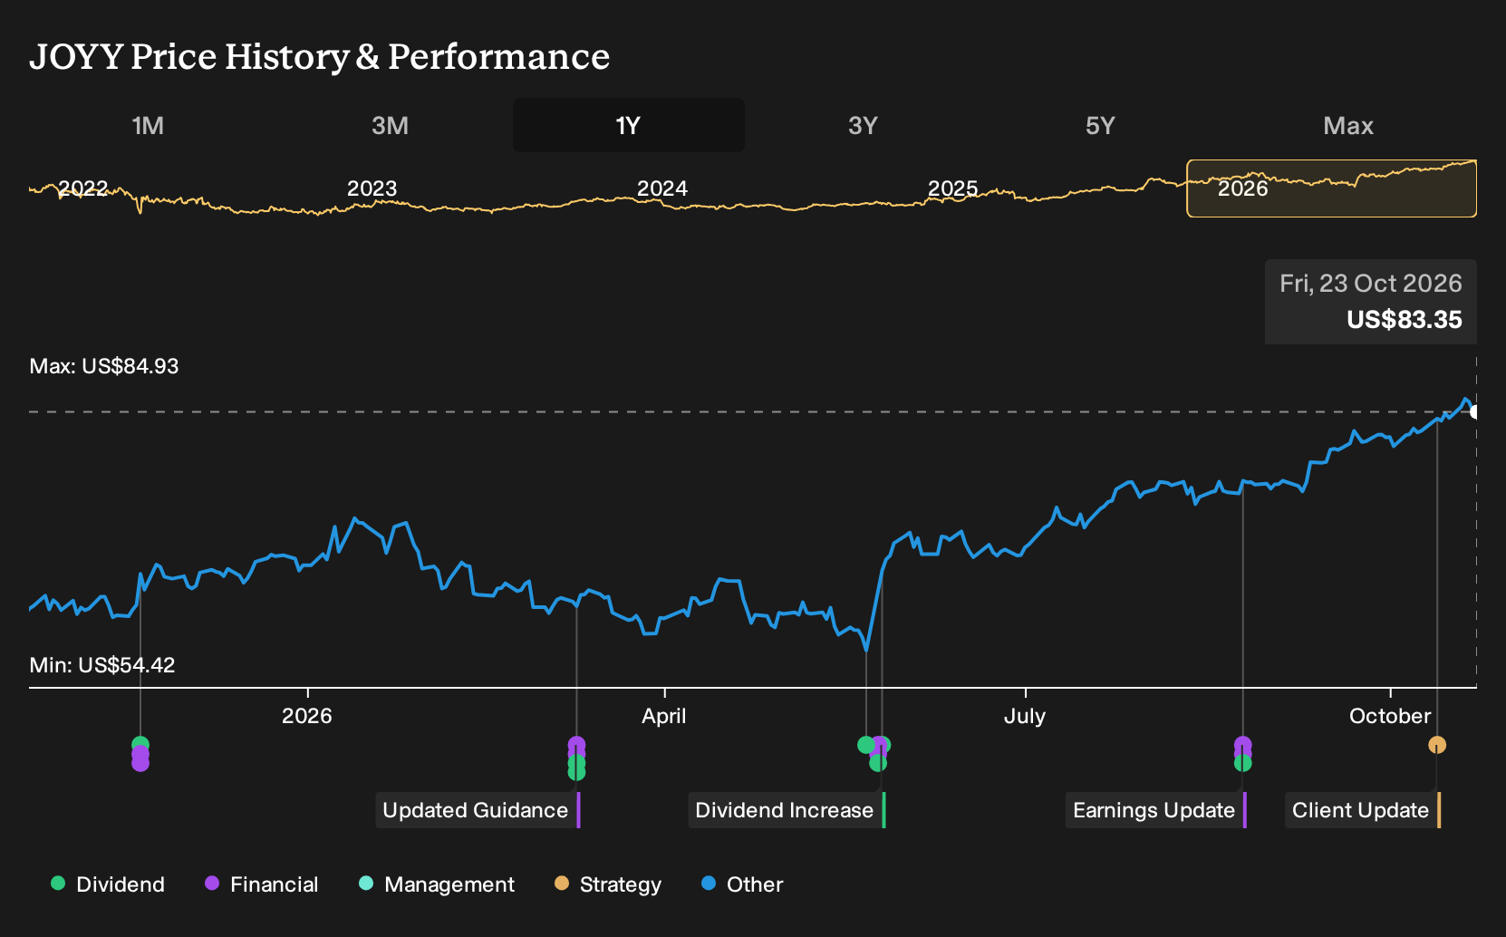Toggle the Strategy legend filter
Screen dimensions: 1506x937
(x=608, y=884)
